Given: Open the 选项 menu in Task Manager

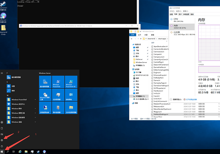Looking at the screenshot, I should tap(179, 11).
